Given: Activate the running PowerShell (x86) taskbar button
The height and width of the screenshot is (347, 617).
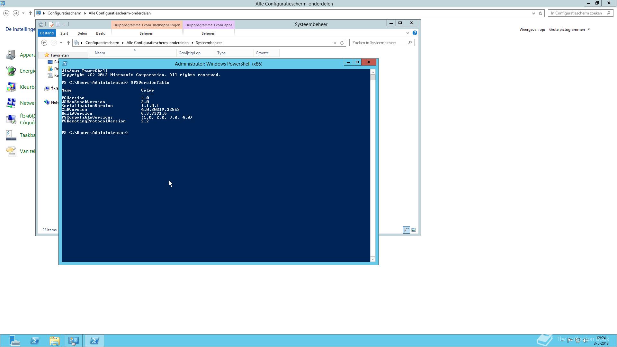Looking at the screenshot, I should pos(94,341).
